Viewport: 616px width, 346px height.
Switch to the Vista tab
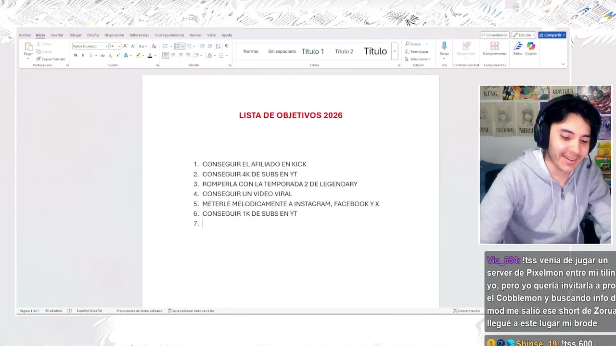(x=211, y=35)
